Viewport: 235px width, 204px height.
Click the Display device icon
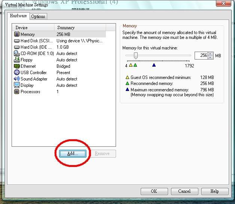pyautogui.click(x=17, y=85)
